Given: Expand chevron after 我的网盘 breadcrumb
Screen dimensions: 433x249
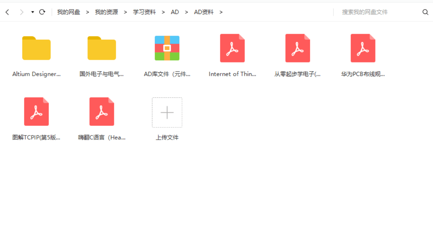Looking at the screenshot, I should click(x=87, y=12).
